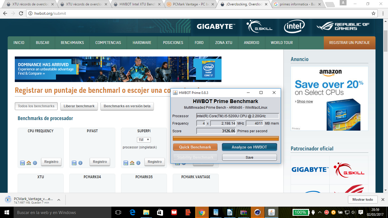Open Microsoft Edge from the taskbar
The height and width of the screenshot is (218, 388).
click(132, 212)
